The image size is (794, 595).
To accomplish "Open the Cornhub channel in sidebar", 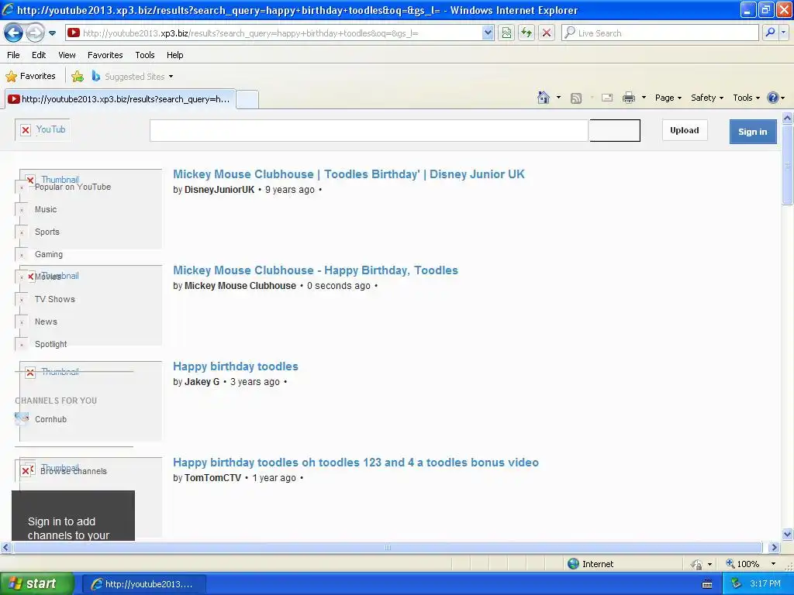I will [x=50, y=419].
